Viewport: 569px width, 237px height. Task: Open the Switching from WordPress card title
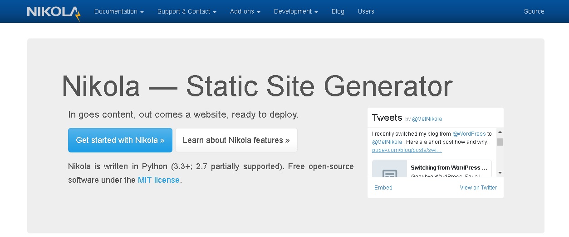[x=449, y=168]
